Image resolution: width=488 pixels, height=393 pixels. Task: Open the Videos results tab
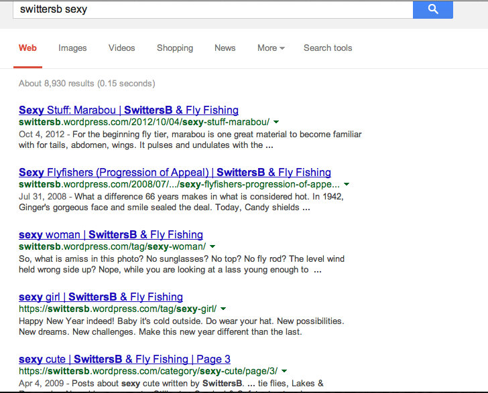121,48
